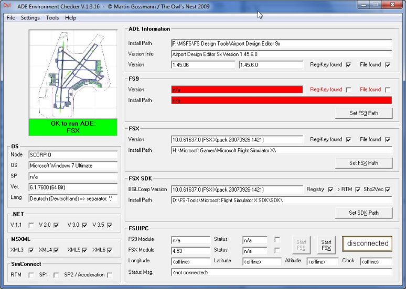This screenshot has width=406, height=289.
Task: Toggle FS9 Reg-Key found checkbox
Action: 348,90
